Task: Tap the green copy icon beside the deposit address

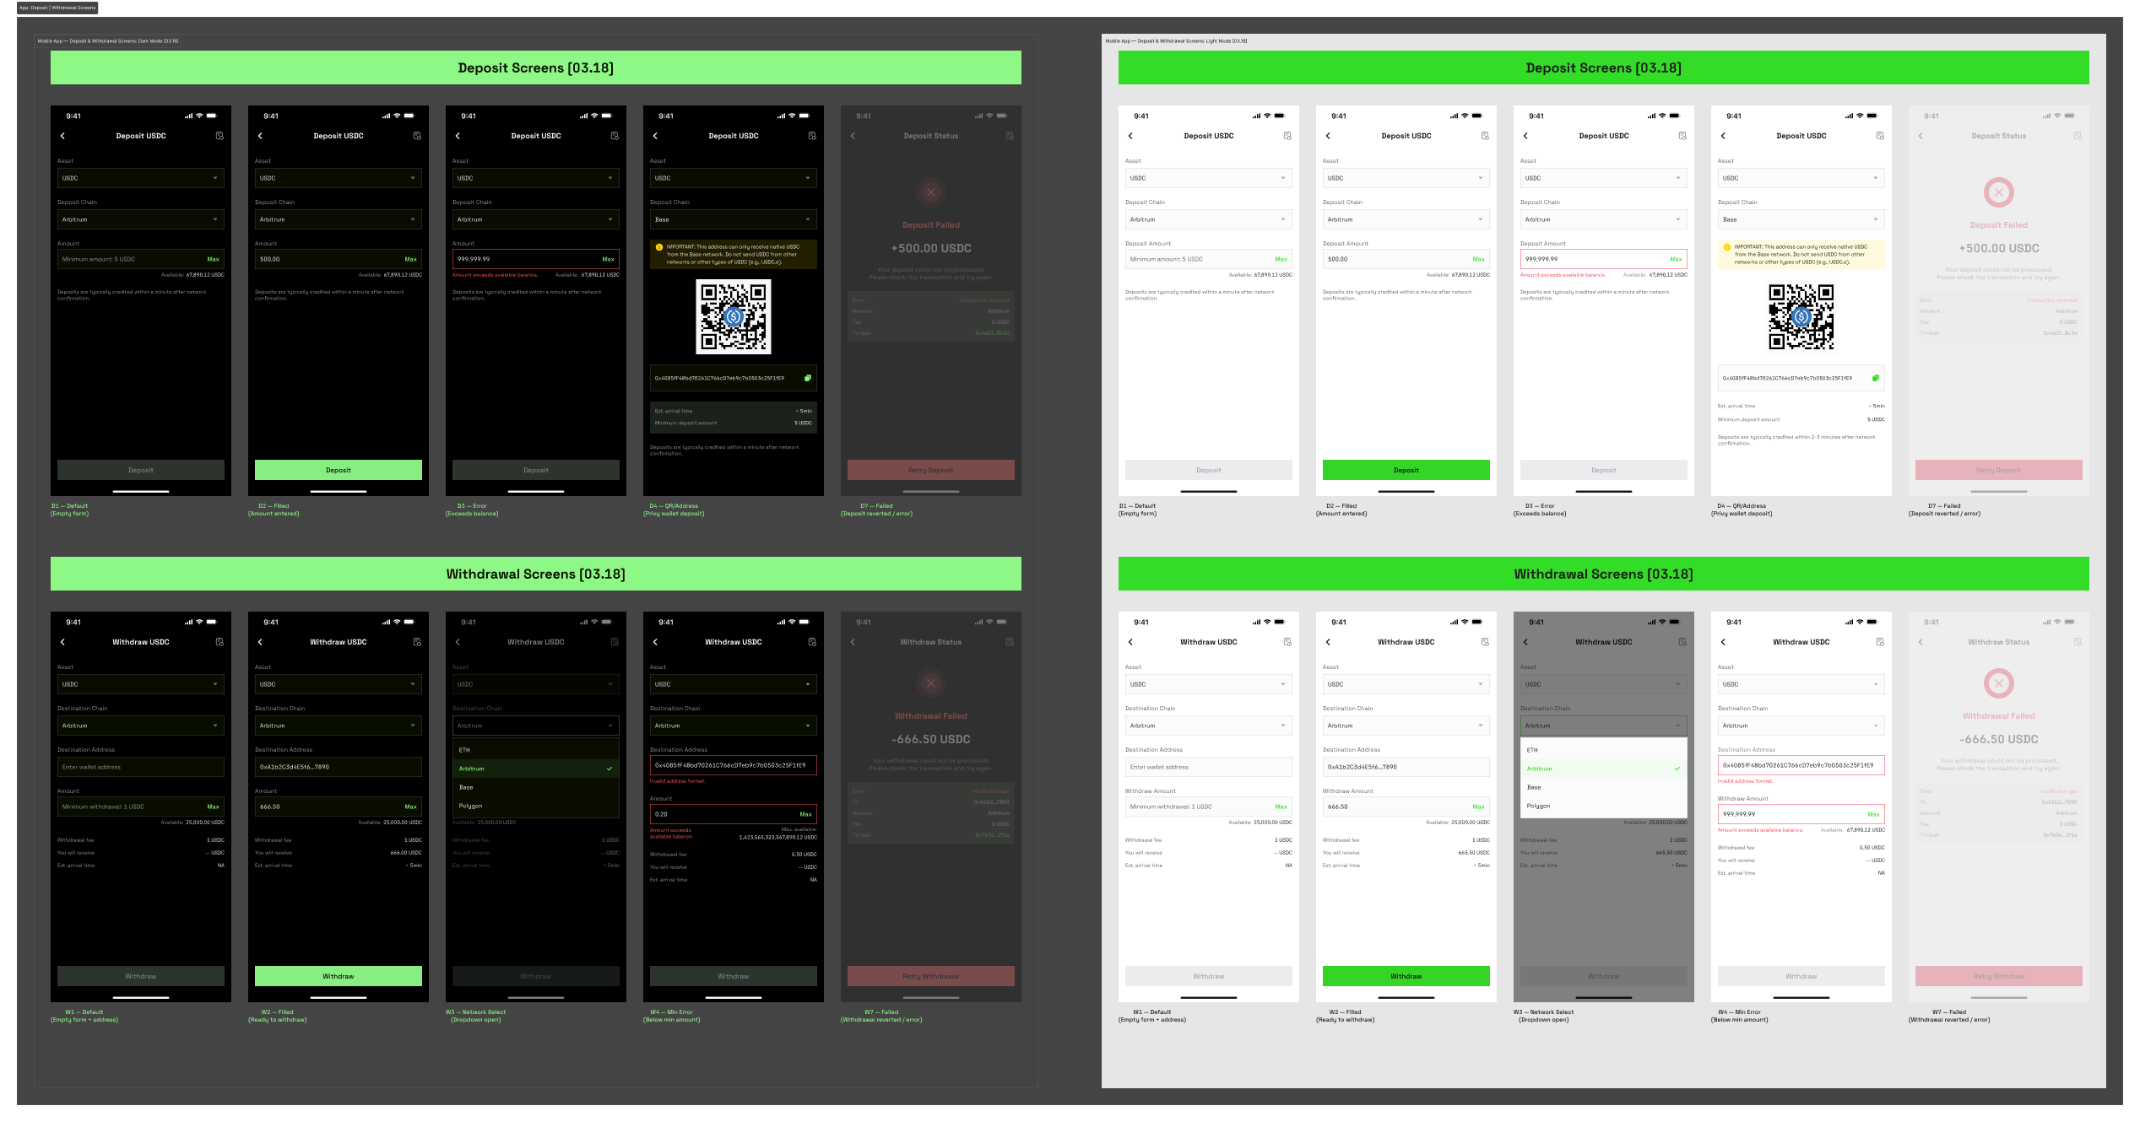Action: [806, 379]
